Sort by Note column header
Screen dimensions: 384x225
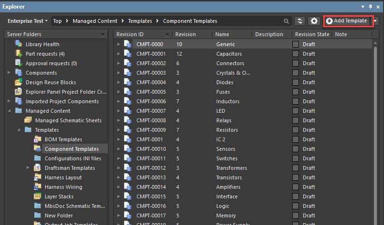(352, 34)
